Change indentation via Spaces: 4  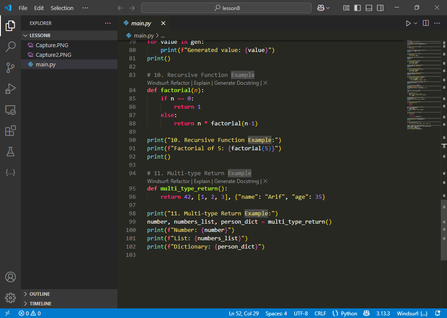pyautogui.click(x=276, y=314)
